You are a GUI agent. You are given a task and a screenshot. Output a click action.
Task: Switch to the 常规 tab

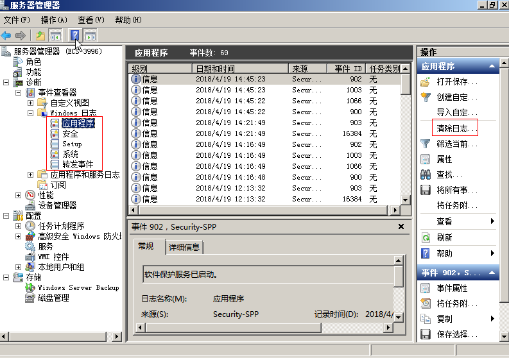146,246
